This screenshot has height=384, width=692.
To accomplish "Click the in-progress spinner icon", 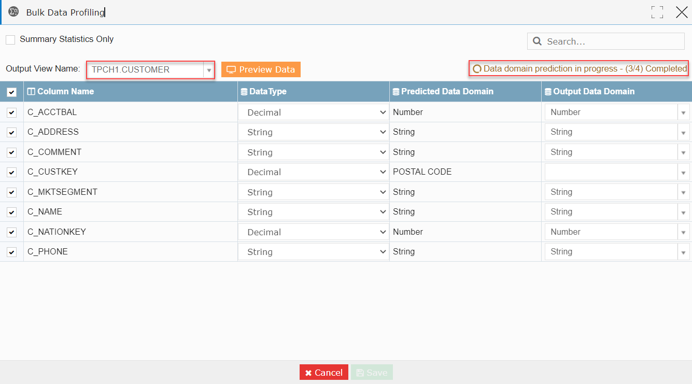I will click(477, 69).
